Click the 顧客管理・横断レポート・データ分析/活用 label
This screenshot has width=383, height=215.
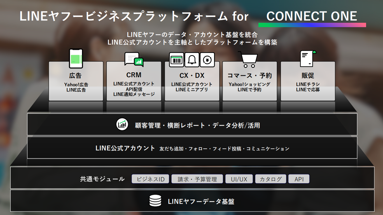[197, 125]
